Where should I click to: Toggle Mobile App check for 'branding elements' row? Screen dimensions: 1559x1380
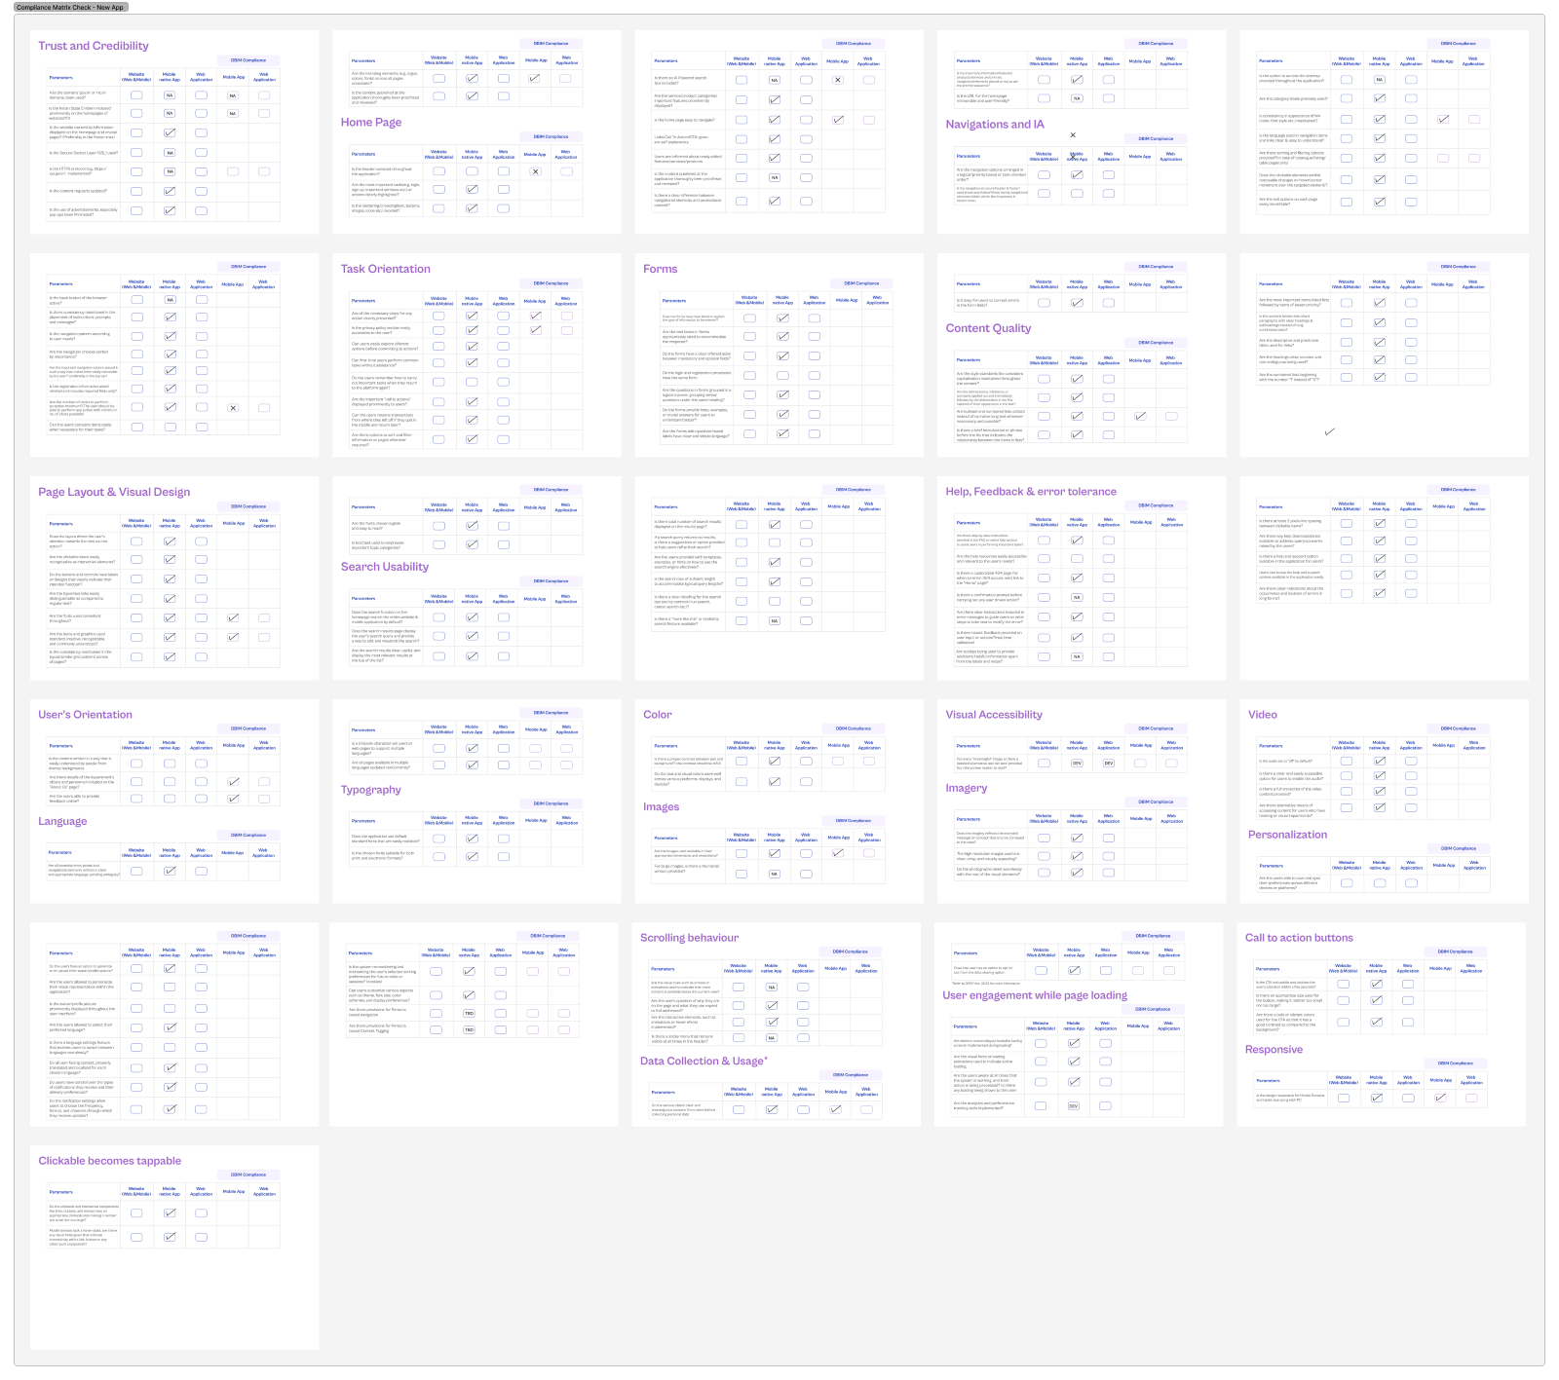[x=535, y=78]
